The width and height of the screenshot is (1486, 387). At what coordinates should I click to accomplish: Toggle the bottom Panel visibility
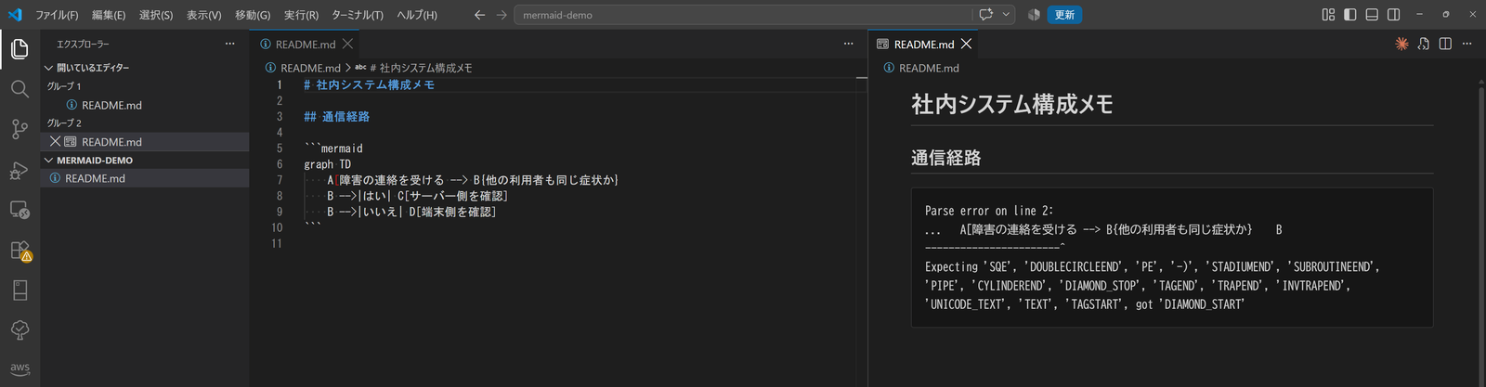1372,15
